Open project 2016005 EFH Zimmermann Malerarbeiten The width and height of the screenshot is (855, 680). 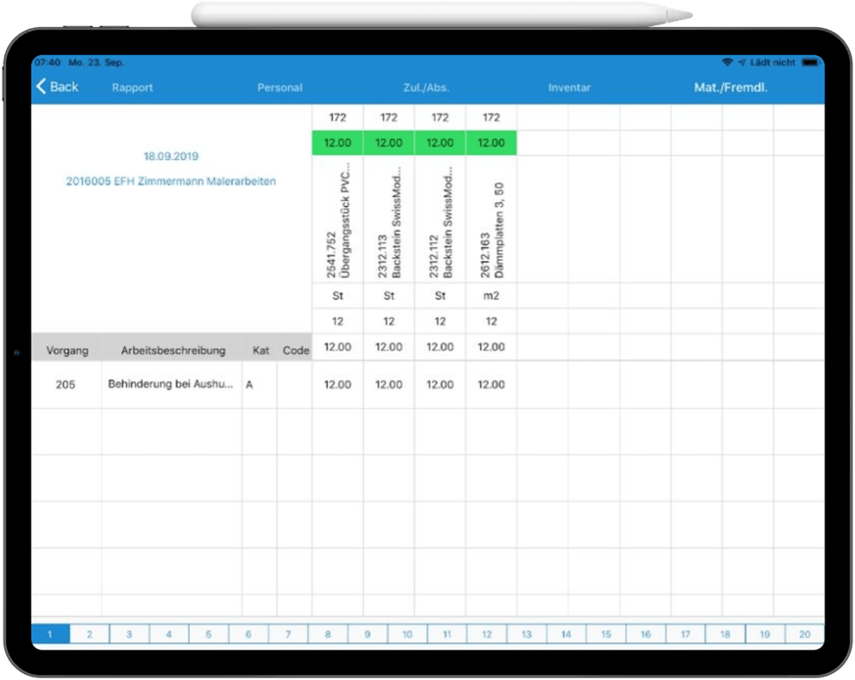pyautogui.click(x=170, y=181)
